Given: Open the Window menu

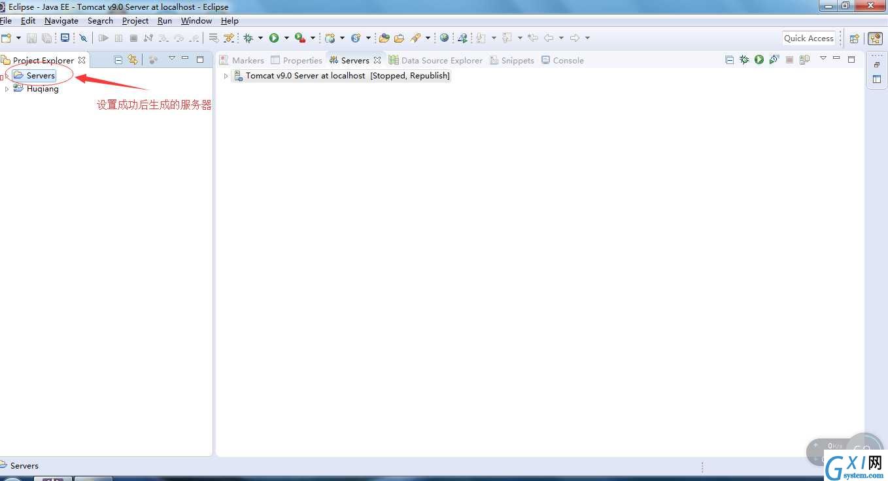Looking at the screenshot, I should tap(196, 21).
